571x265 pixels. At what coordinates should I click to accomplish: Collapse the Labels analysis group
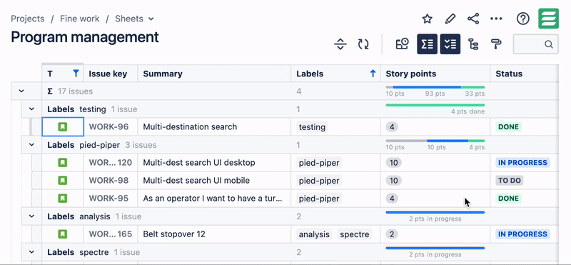point(31,216)
